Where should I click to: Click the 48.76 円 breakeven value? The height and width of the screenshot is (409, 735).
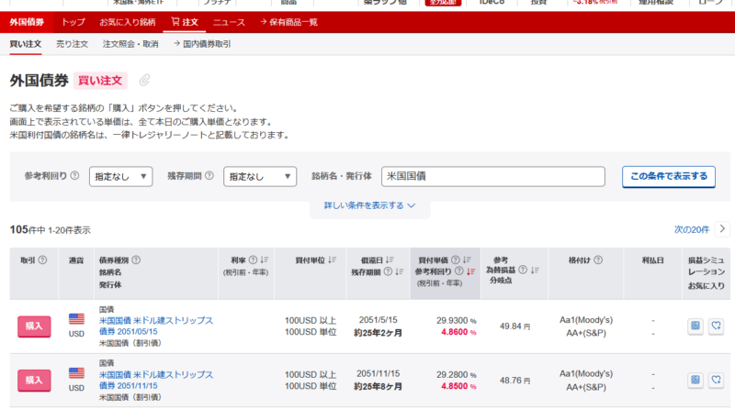(514, 381)
